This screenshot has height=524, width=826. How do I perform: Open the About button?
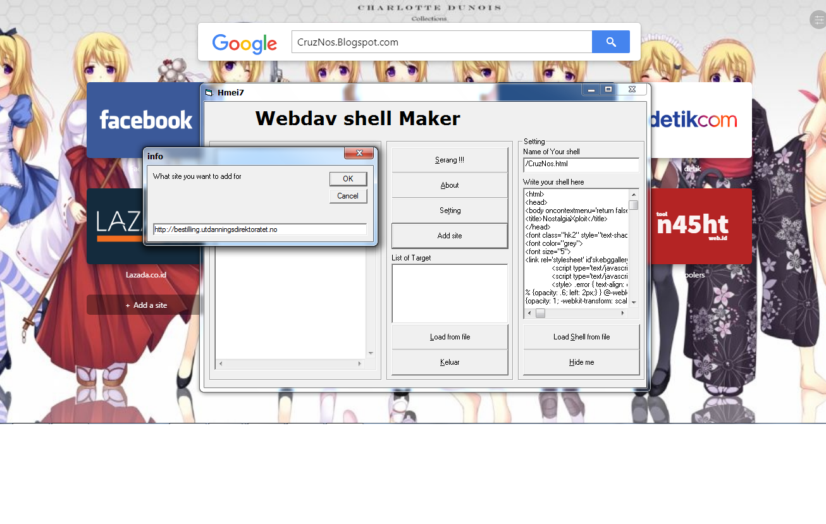(450, 185)
